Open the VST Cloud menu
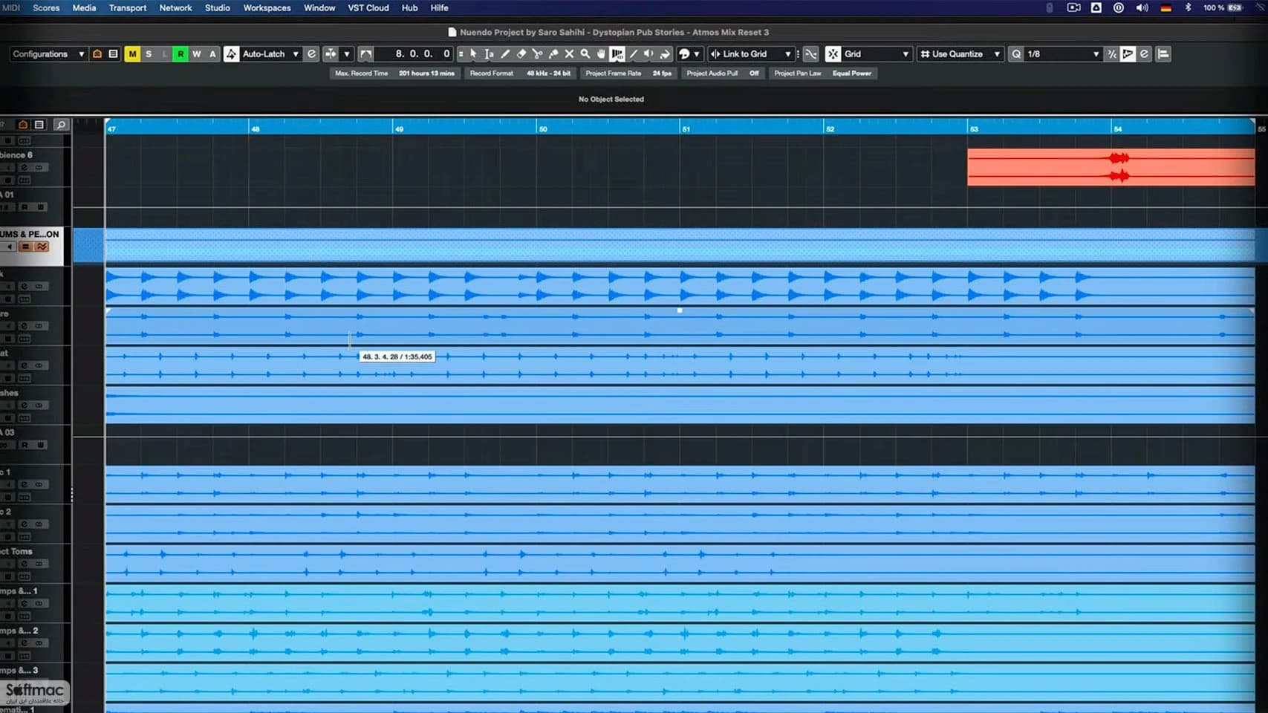 click(368, 7)
